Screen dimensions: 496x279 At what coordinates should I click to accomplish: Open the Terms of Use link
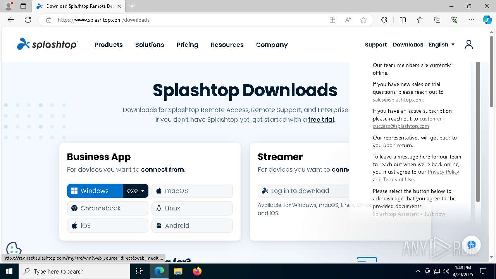(398, 179)
